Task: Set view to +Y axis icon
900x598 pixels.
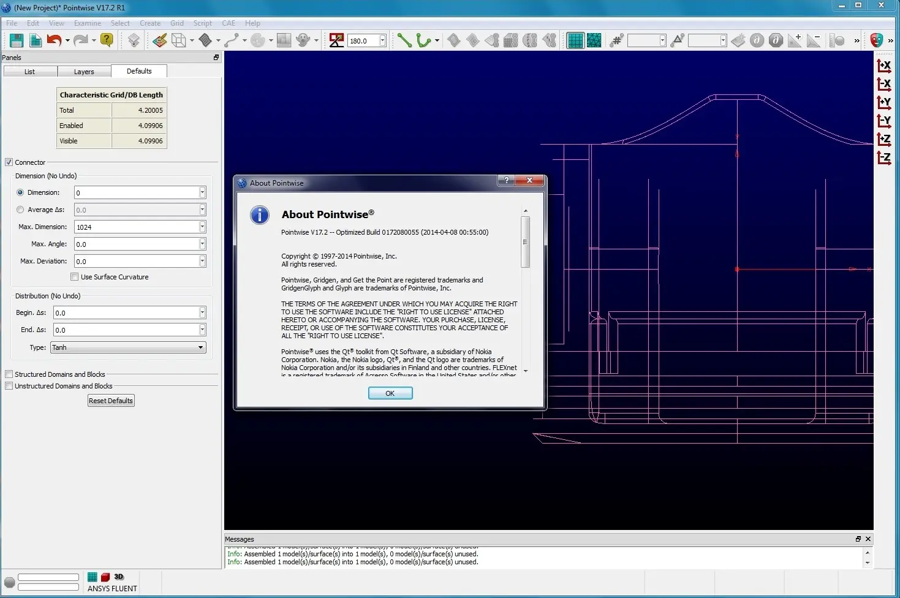Action: pos(883,102)
